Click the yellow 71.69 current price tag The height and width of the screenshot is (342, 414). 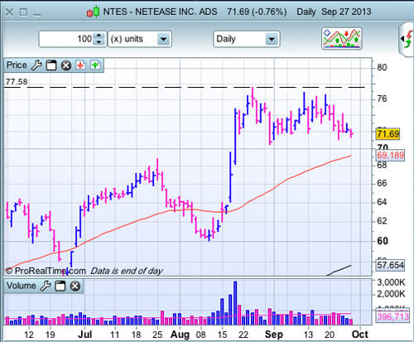point(388,134)
